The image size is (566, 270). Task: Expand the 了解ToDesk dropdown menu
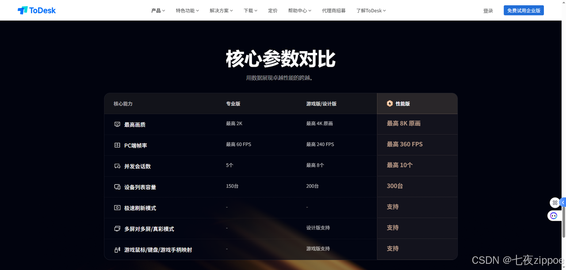click(371, 11)
